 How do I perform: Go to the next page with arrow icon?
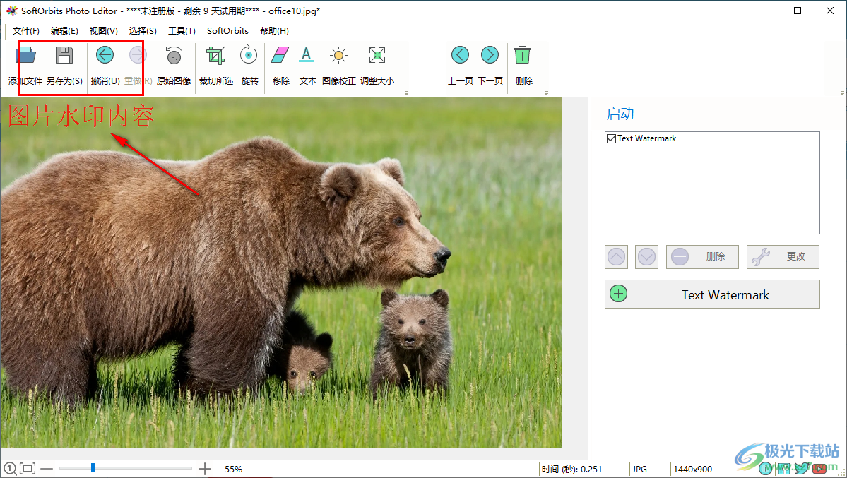click(x=490, y=54)
